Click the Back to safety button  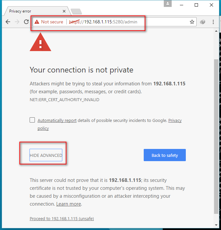(x=164, y=155)
